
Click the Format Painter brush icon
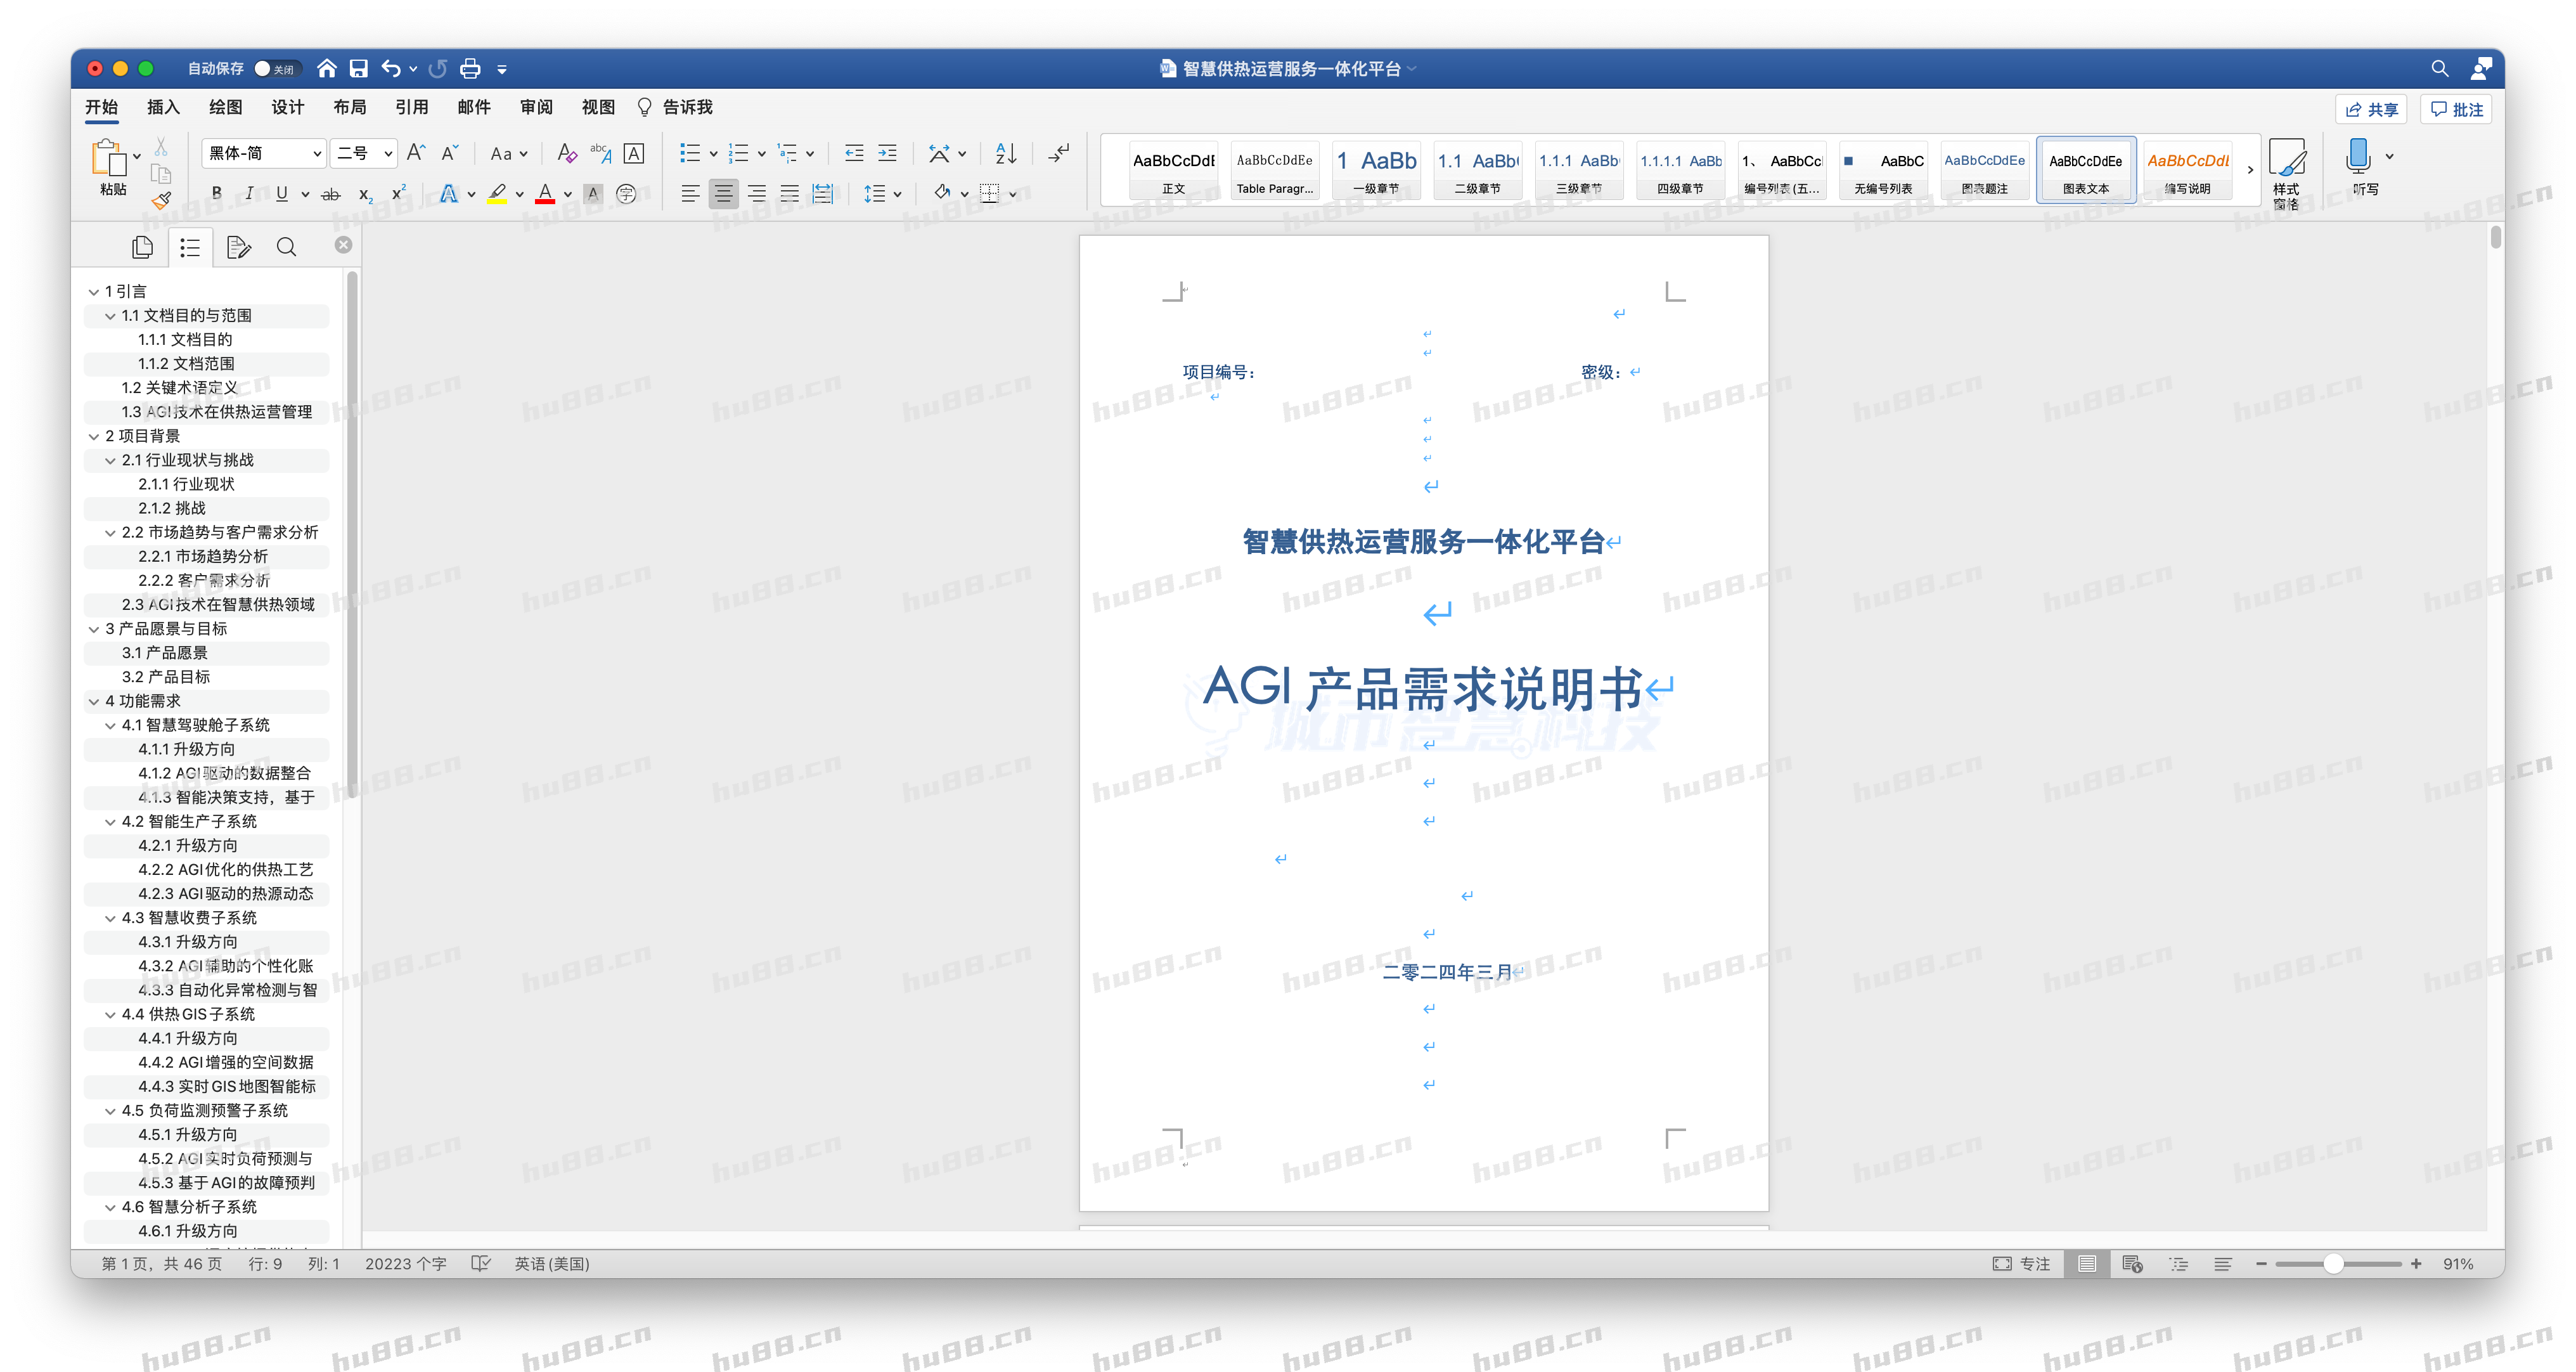point(161,200)
